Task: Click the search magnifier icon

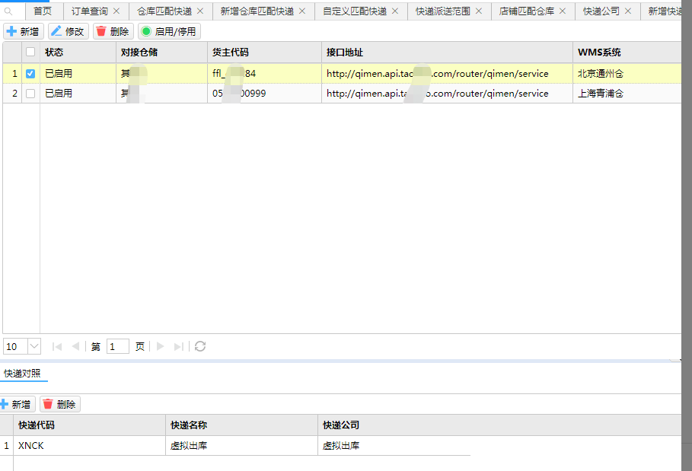Action: (9, 11)
